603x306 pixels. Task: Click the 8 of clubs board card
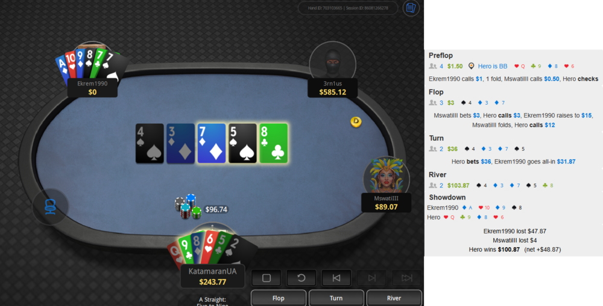pyautogui.click(x=273, y=144)
